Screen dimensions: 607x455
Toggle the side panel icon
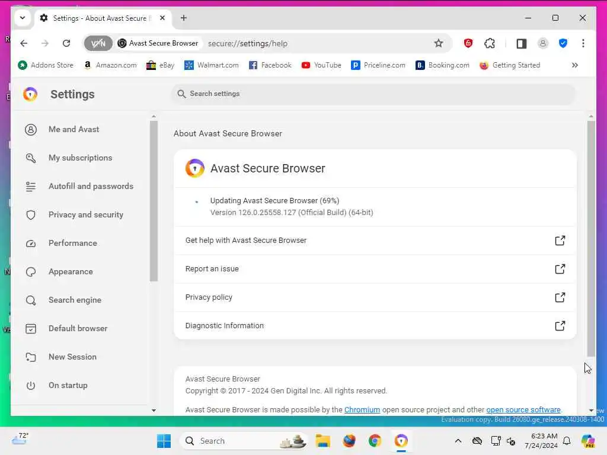click(x=522, y=43)
